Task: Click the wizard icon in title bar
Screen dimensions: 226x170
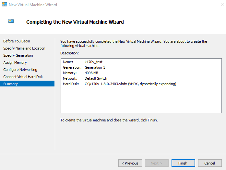Action: tap(4, 5)
